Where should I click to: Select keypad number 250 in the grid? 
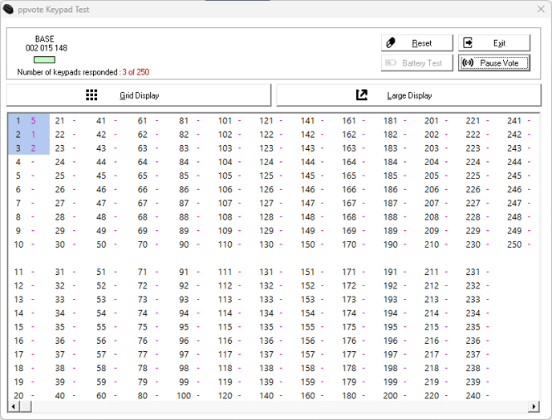(x=514, y=244)
